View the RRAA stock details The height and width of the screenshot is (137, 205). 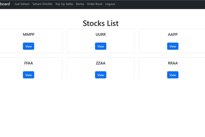pyautogui.click(x=173, y=75)
